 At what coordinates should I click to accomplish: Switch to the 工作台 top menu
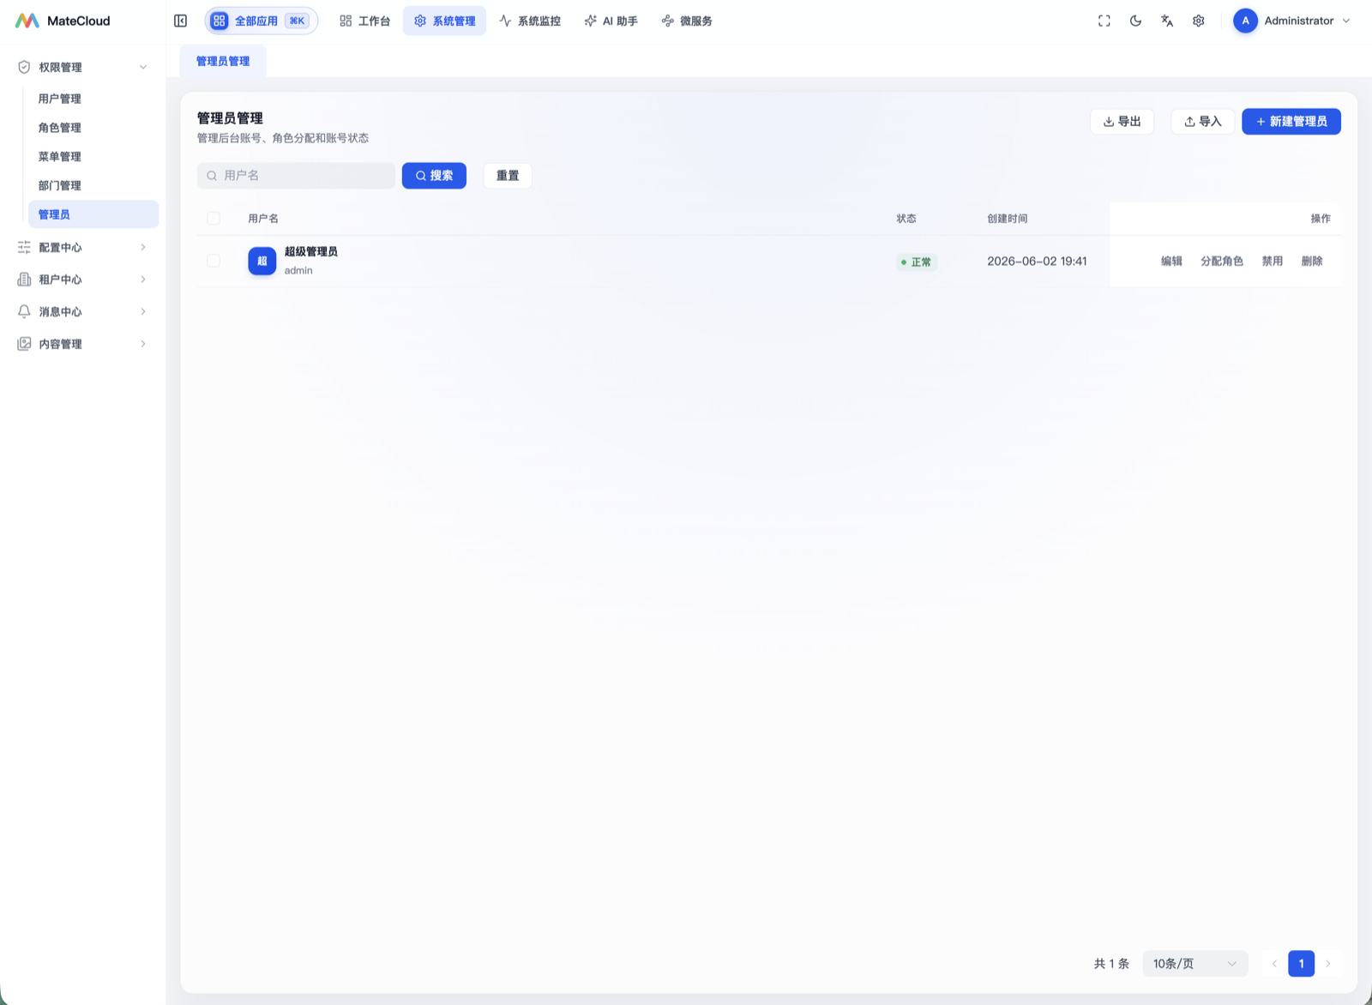(x=364, y=21)
